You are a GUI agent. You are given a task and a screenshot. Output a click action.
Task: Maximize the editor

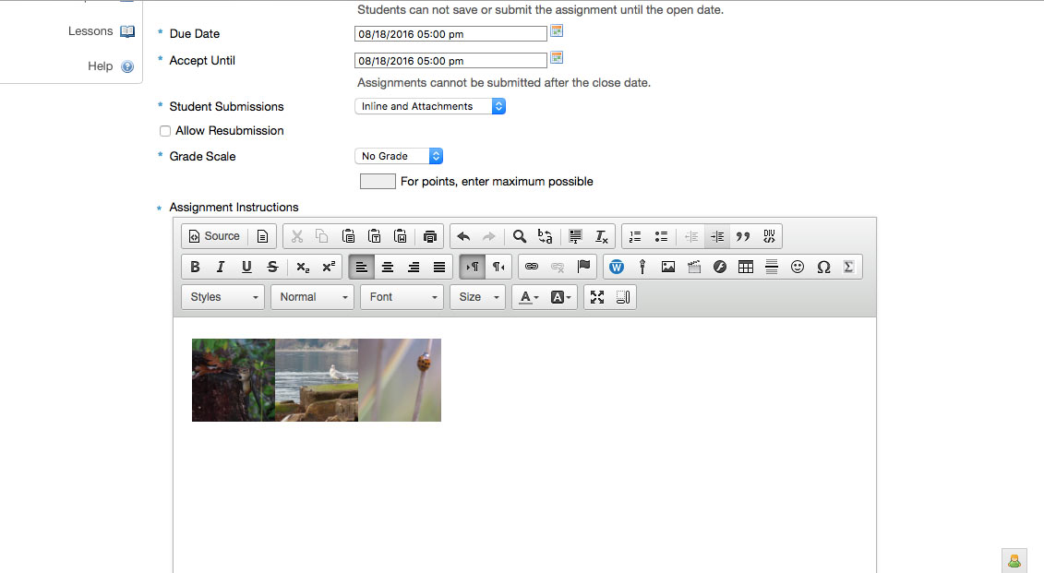pyautogui.click(x=597, y=297)
